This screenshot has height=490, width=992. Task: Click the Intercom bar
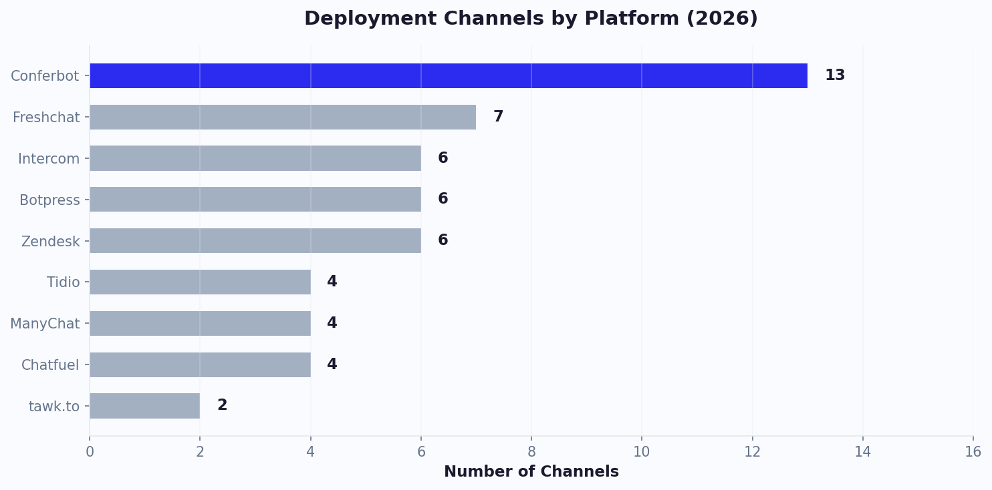254,158
